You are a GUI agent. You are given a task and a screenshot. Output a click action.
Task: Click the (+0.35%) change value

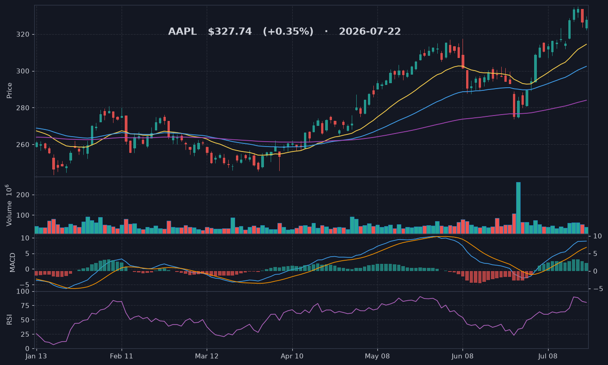pyautogui.click(x=288, y=32)
